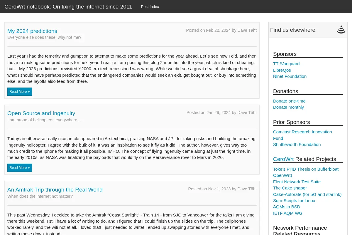Click 'Posted on Nov 1, 2023 by Dave Täht'

(x=222, y=189)
